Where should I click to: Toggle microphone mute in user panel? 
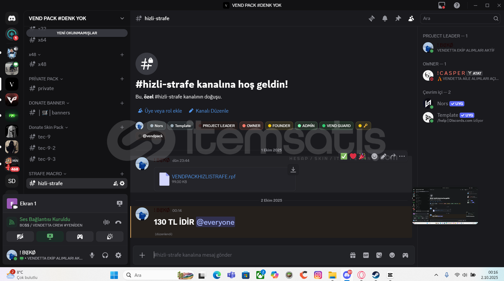(x=92, y=255)
